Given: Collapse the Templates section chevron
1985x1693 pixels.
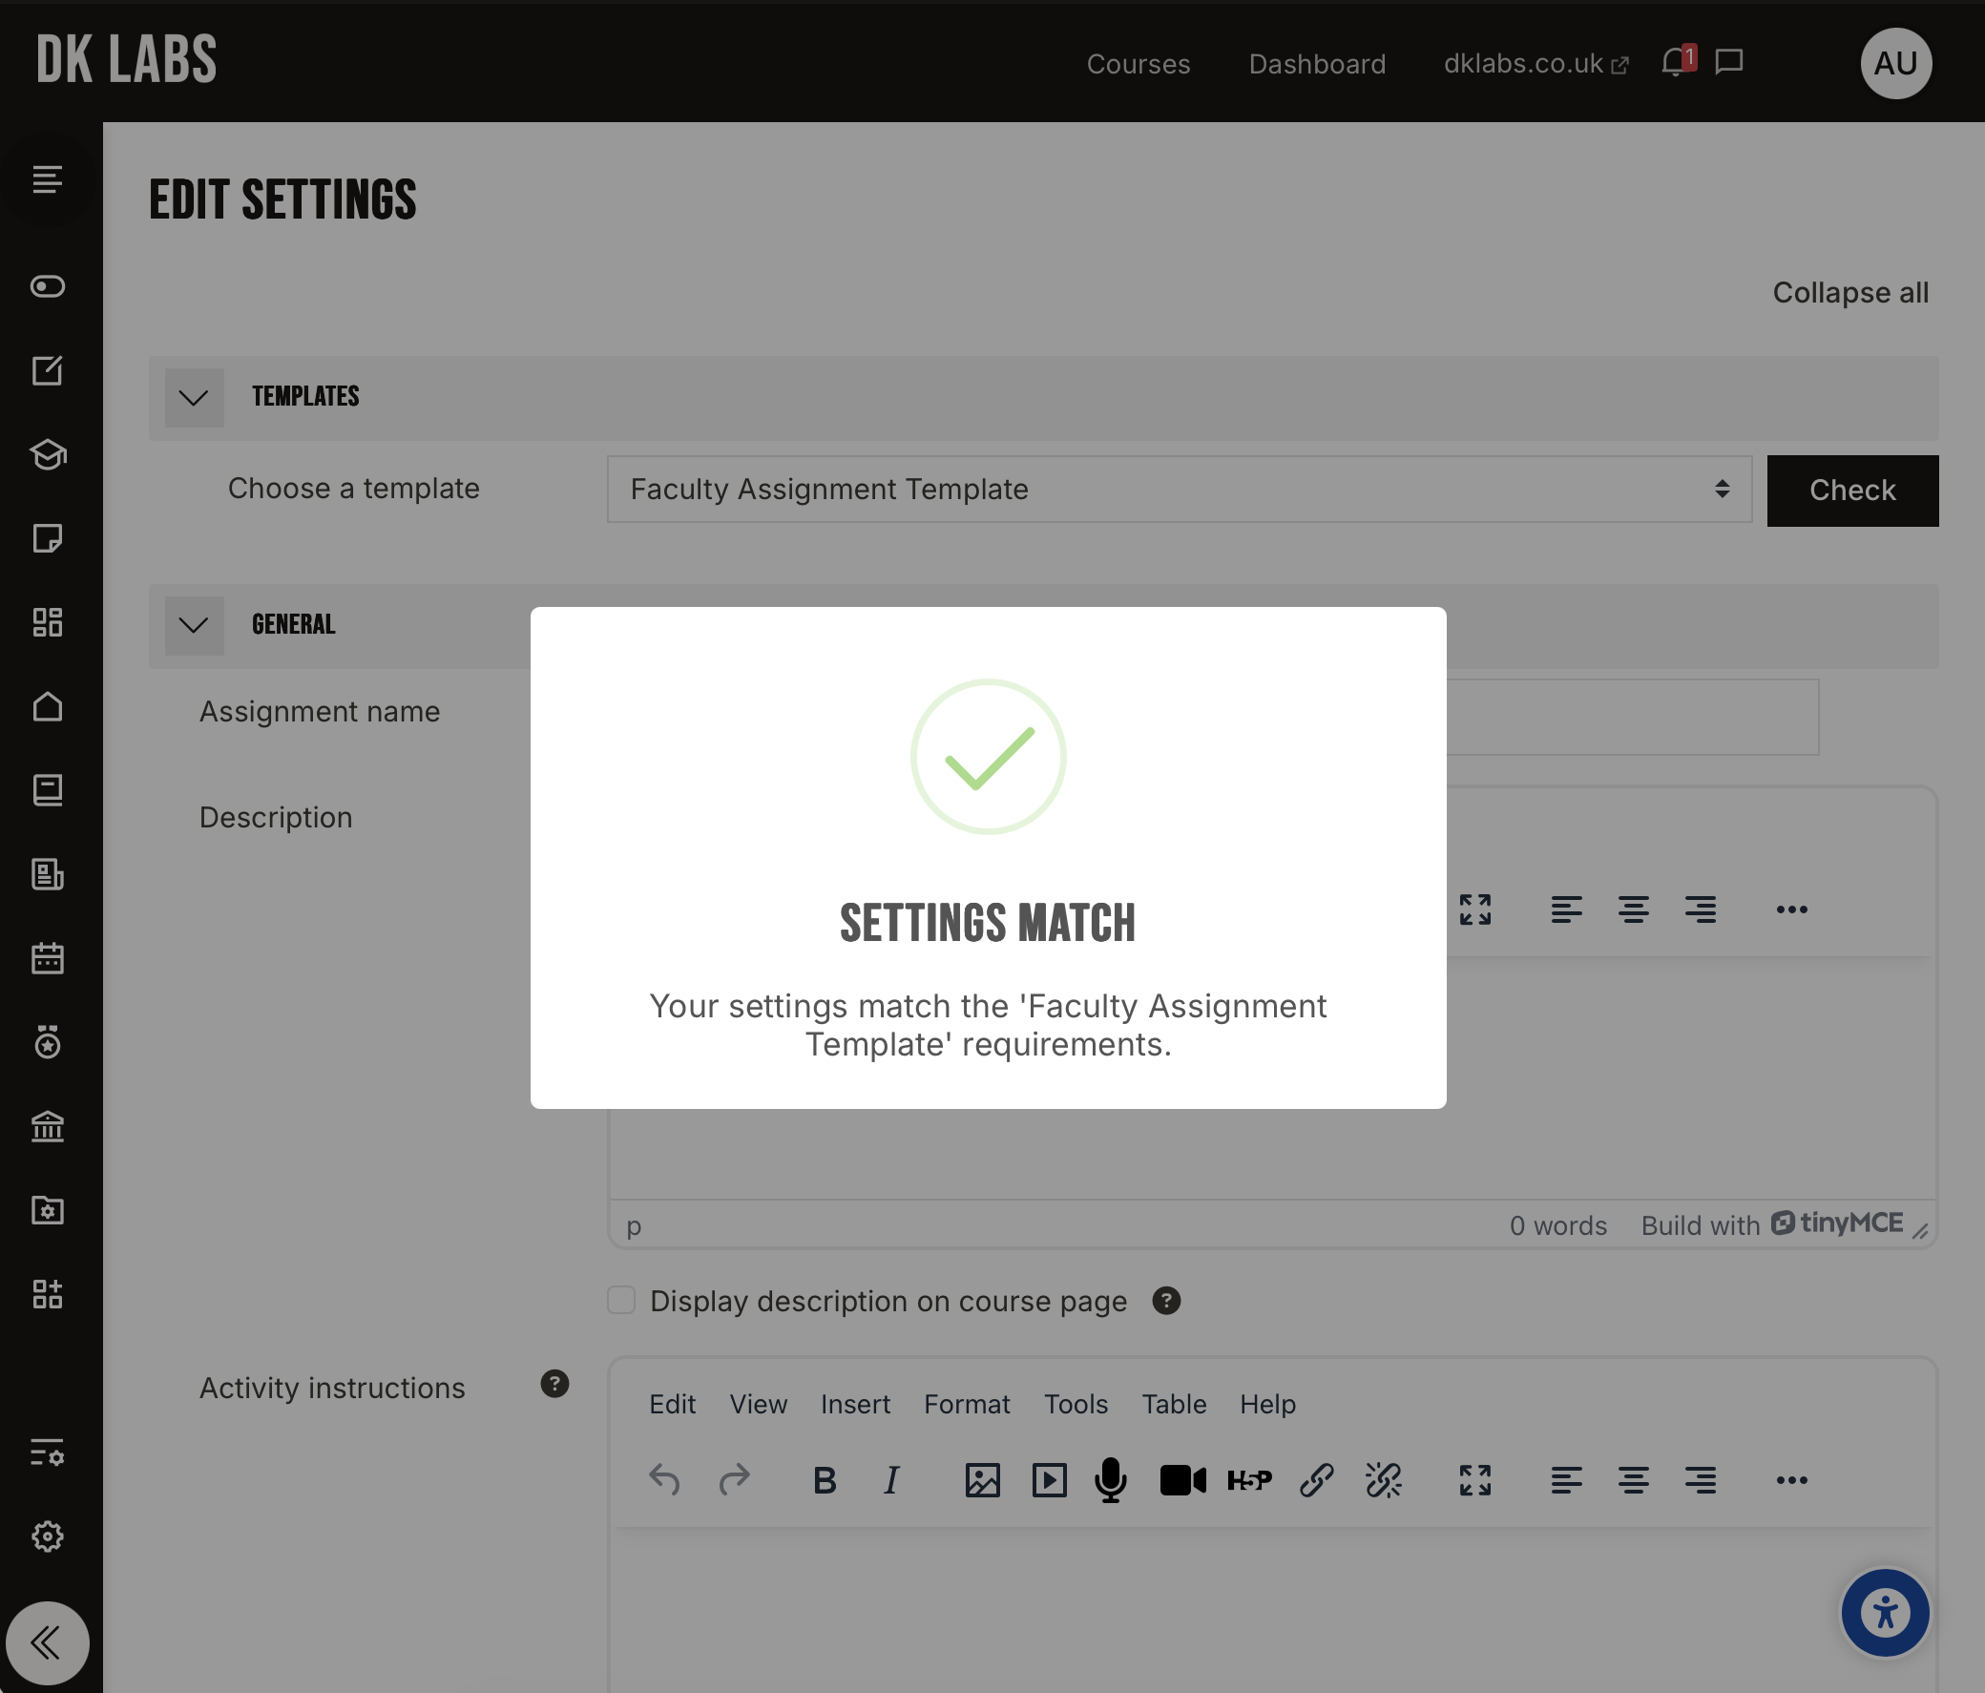Looking at the screenshot, I should 194,398.
